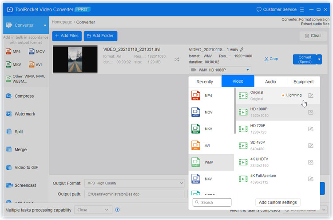
Task: Choose MKV quick format in sidebar
Action: coord(13,64)
